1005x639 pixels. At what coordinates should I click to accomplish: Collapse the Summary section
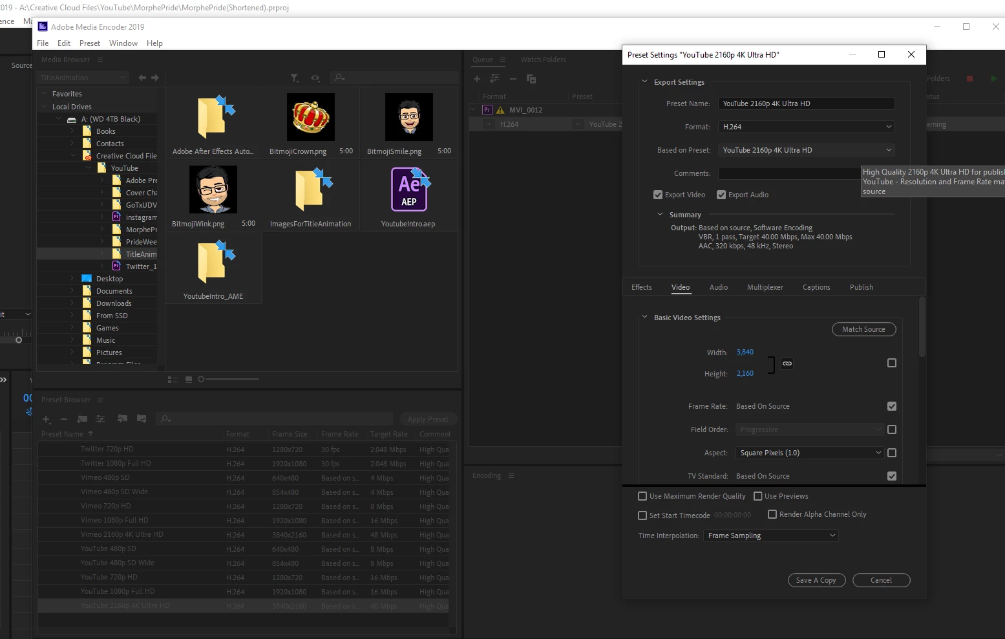[x=660, y=214]
